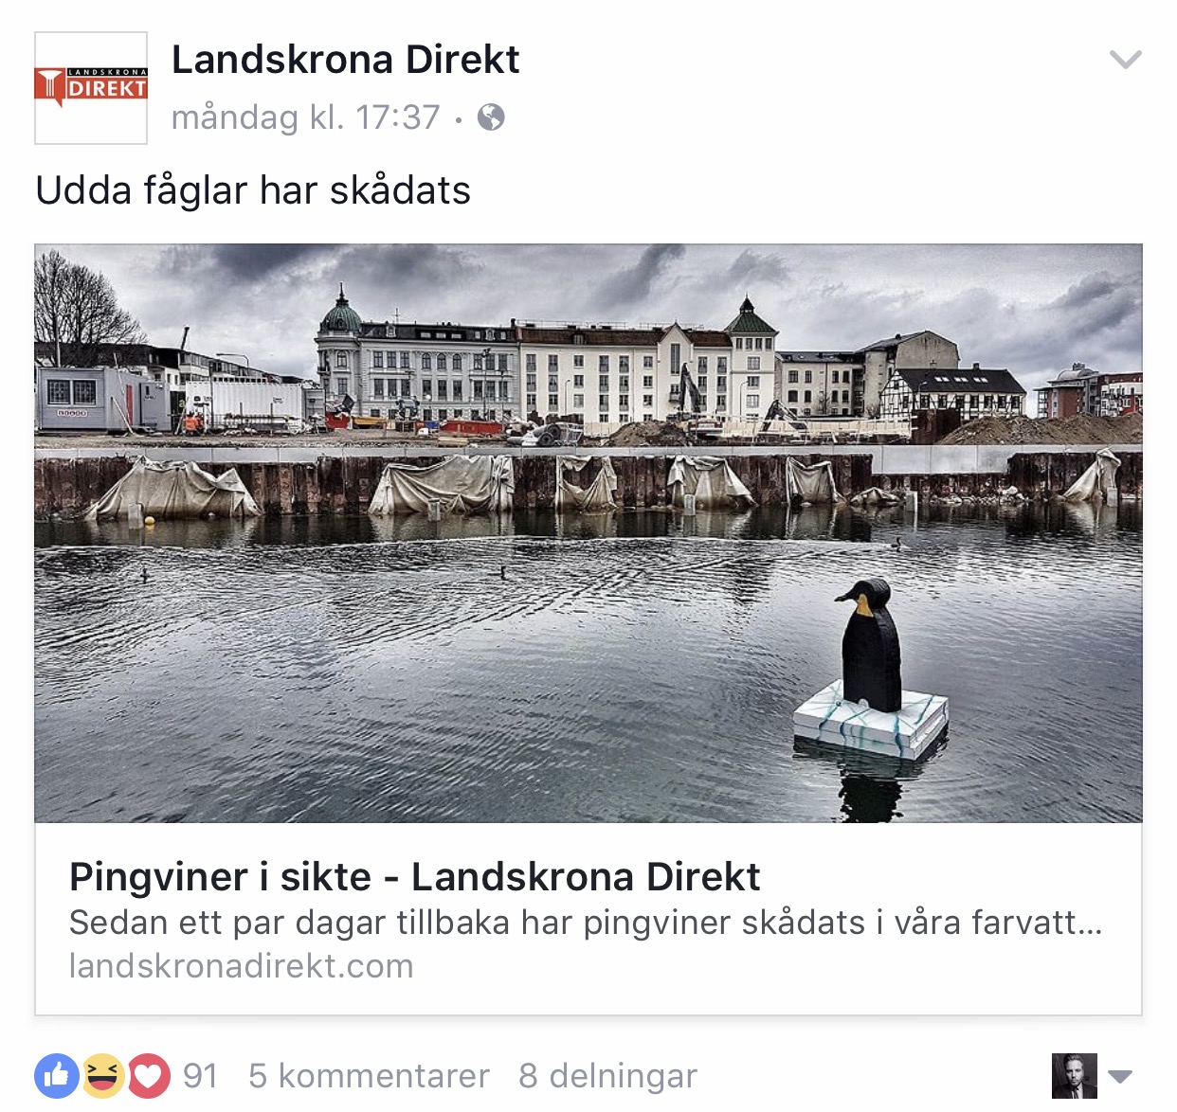Image resolution: width=1177 pixels, height=1112 pixels.
Task: Click the blue thumbs-up like reaction icon
Action: click(x=57, y=1076)
